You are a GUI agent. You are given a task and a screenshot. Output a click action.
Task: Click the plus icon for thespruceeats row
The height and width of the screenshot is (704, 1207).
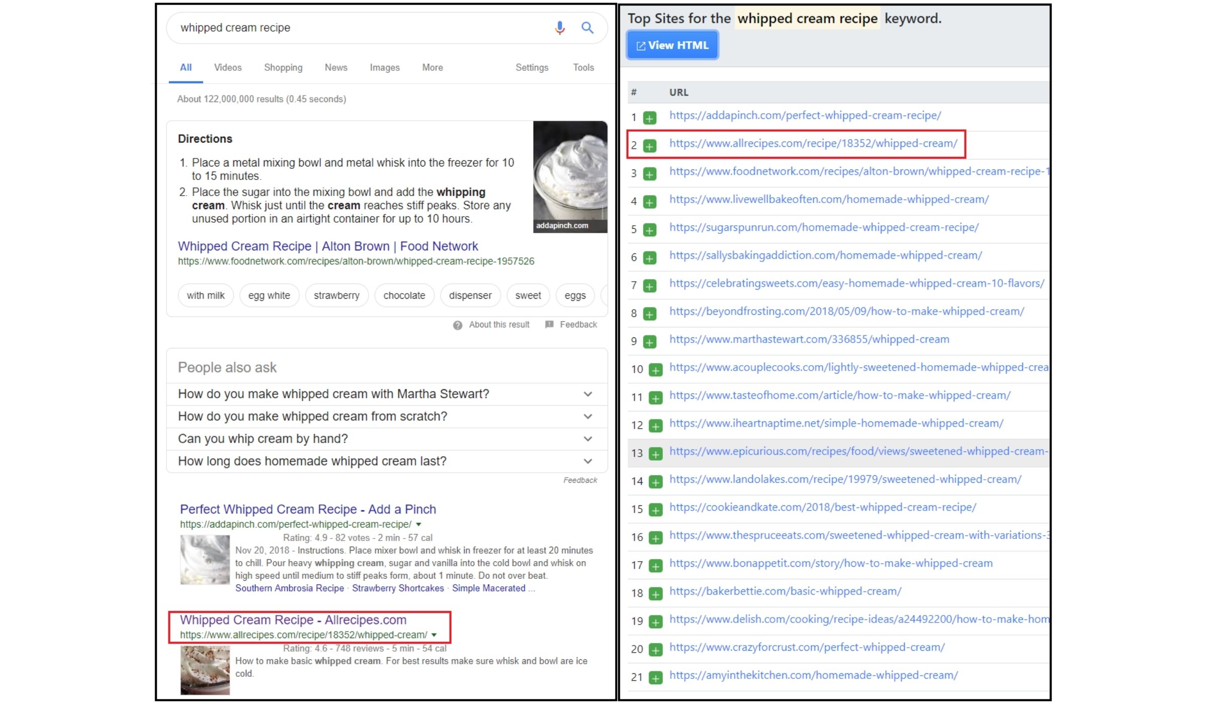point(655,538)
